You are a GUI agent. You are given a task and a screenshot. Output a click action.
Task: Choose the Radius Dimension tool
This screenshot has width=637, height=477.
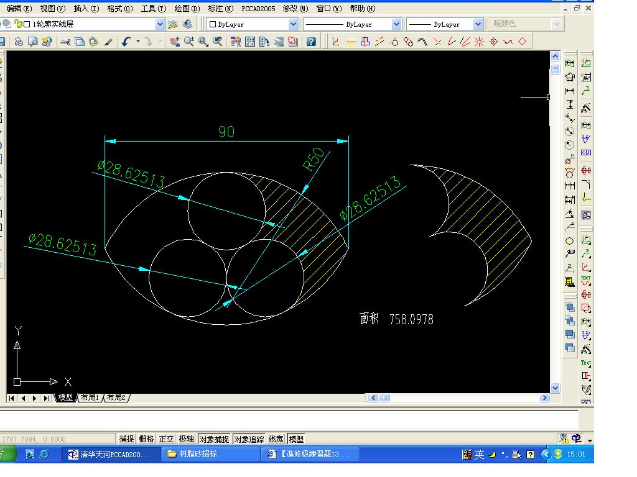570,145
